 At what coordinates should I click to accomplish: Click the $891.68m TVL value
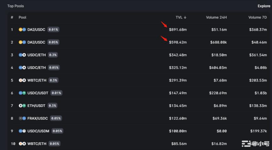178,29
